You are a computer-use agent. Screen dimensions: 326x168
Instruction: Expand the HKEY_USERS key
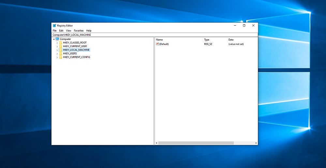click(x=57, y=54)
